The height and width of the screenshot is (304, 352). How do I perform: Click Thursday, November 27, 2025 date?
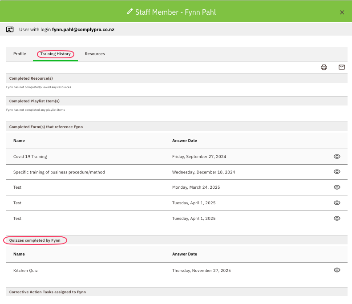click(202, 271)
